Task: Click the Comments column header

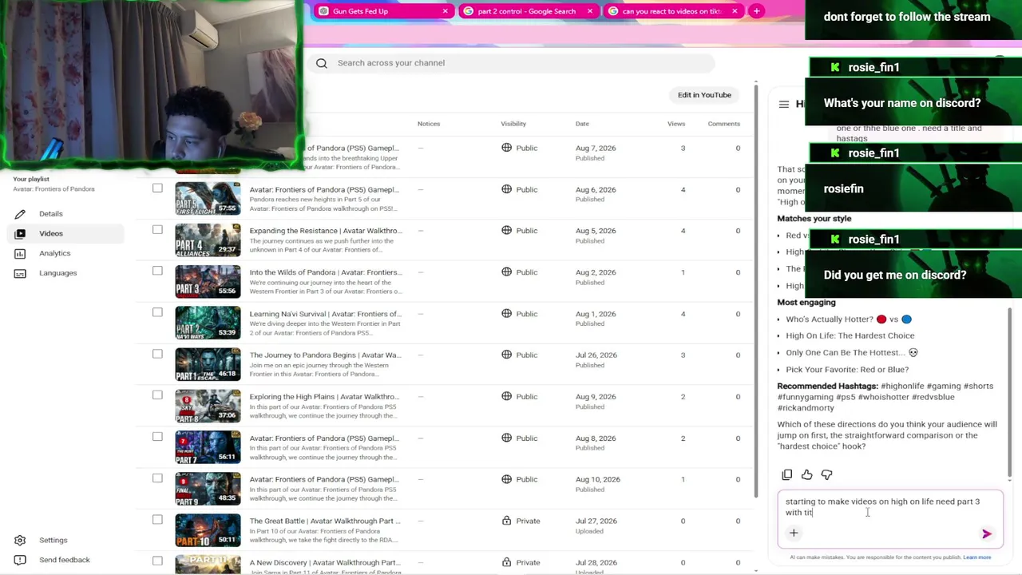Action: (723, 124)
